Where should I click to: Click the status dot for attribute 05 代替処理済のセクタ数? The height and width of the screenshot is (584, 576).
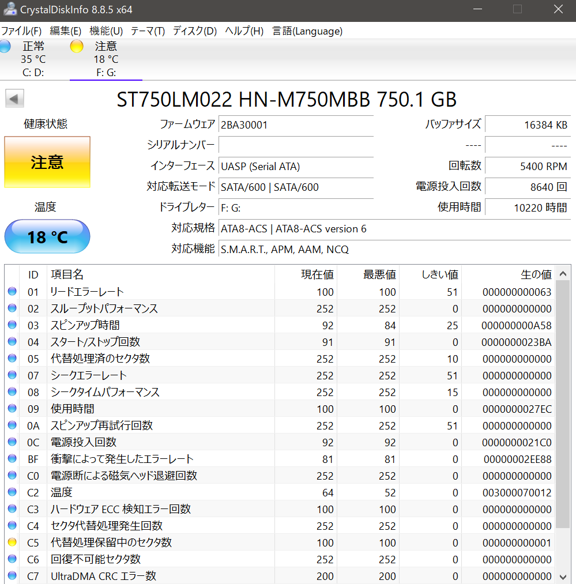12,358
